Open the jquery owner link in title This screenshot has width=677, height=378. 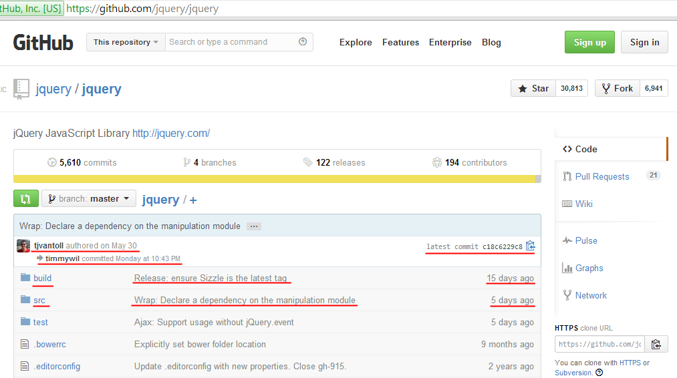[x=53, y=89]
